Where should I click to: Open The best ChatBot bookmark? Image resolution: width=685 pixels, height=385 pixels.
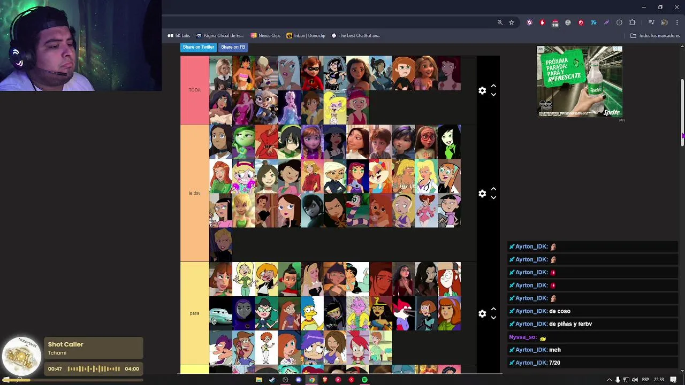coord(355,36)
